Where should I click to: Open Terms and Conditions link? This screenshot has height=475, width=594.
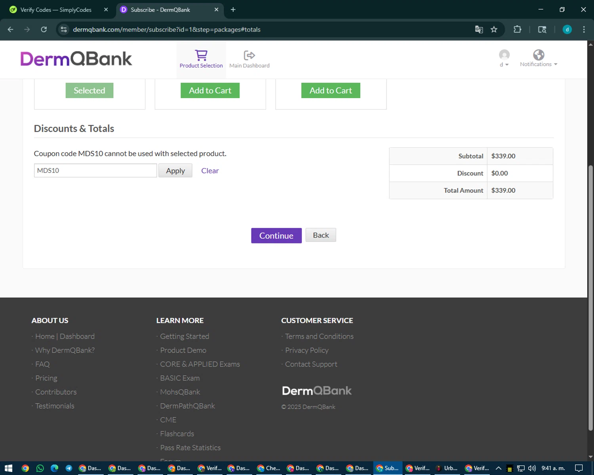tap(319, 336)
